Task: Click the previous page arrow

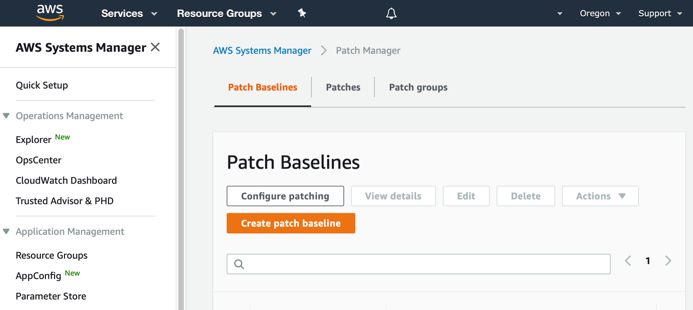Action: click(628, 261)
